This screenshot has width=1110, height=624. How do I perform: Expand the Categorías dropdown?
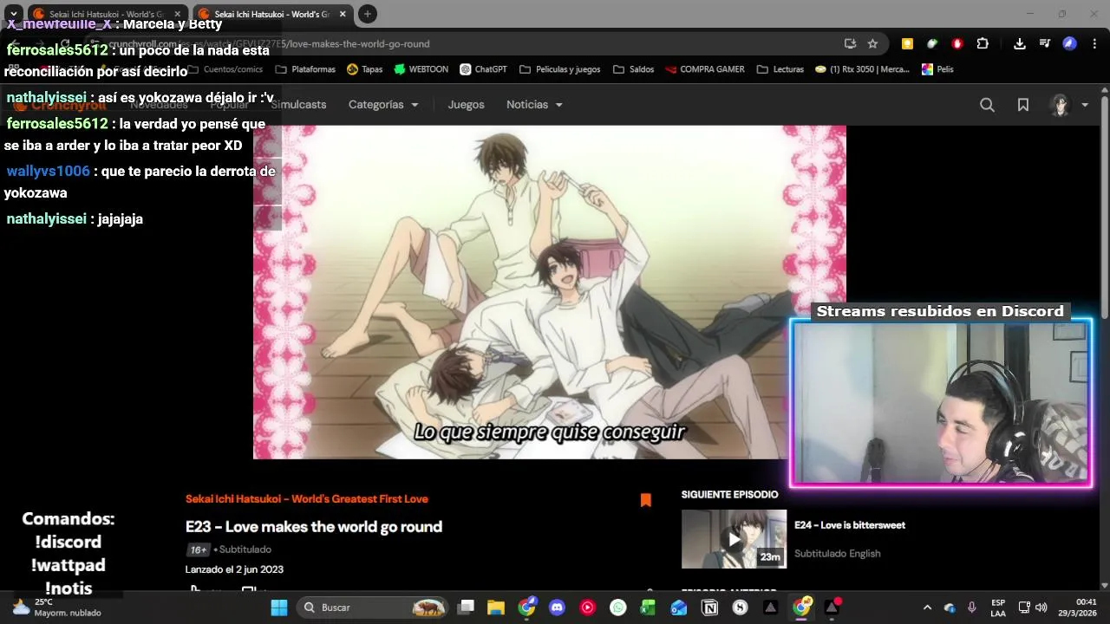coord(383,105)
